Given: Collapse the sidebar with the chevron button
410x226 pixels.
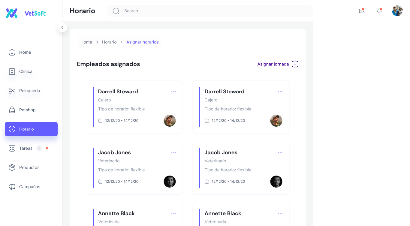Looking at the screenshot, I should click(62, 27).
